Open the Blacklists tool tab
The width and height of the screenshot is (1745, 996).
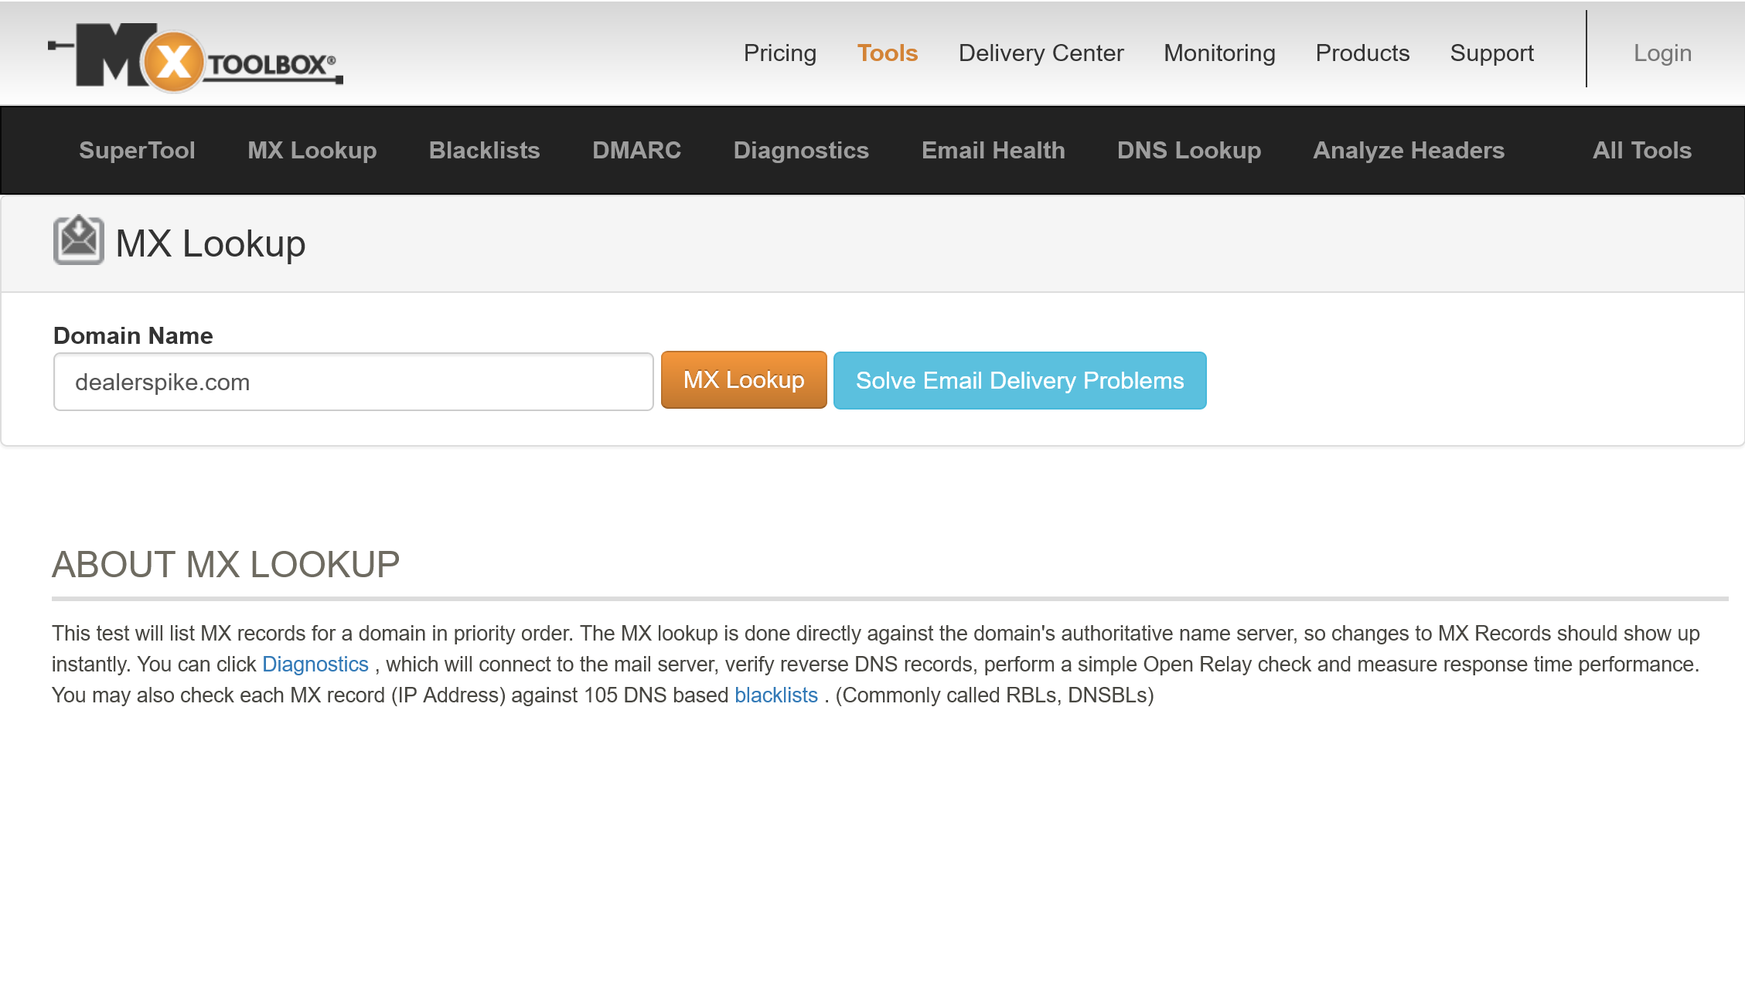[484, 150]
